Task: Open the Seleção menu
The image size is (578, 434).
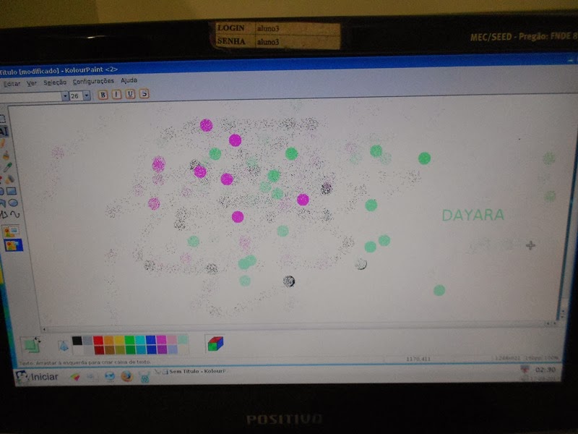Action: click(x=55, y=82)
